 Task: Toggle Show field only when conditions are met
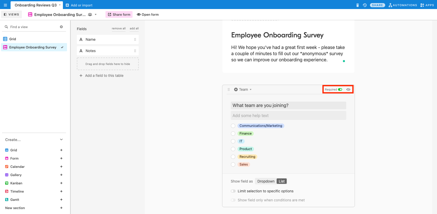point(233,200)
